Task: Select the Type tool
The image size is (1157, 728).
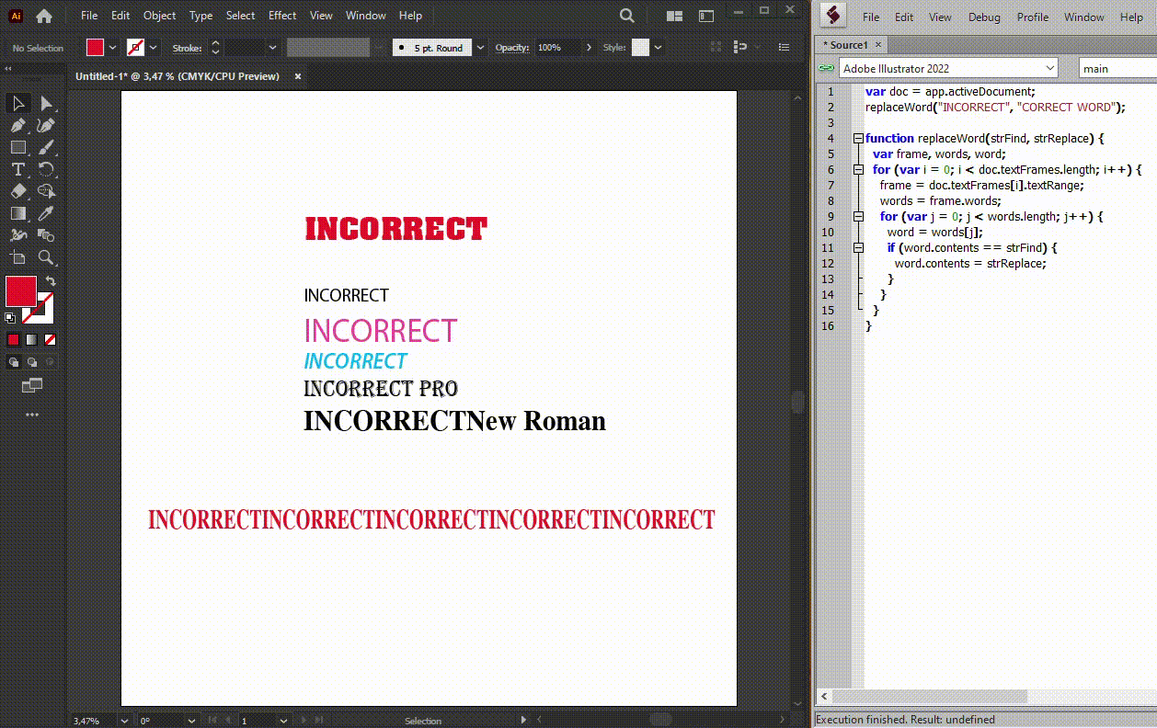Action: point(17,169)
